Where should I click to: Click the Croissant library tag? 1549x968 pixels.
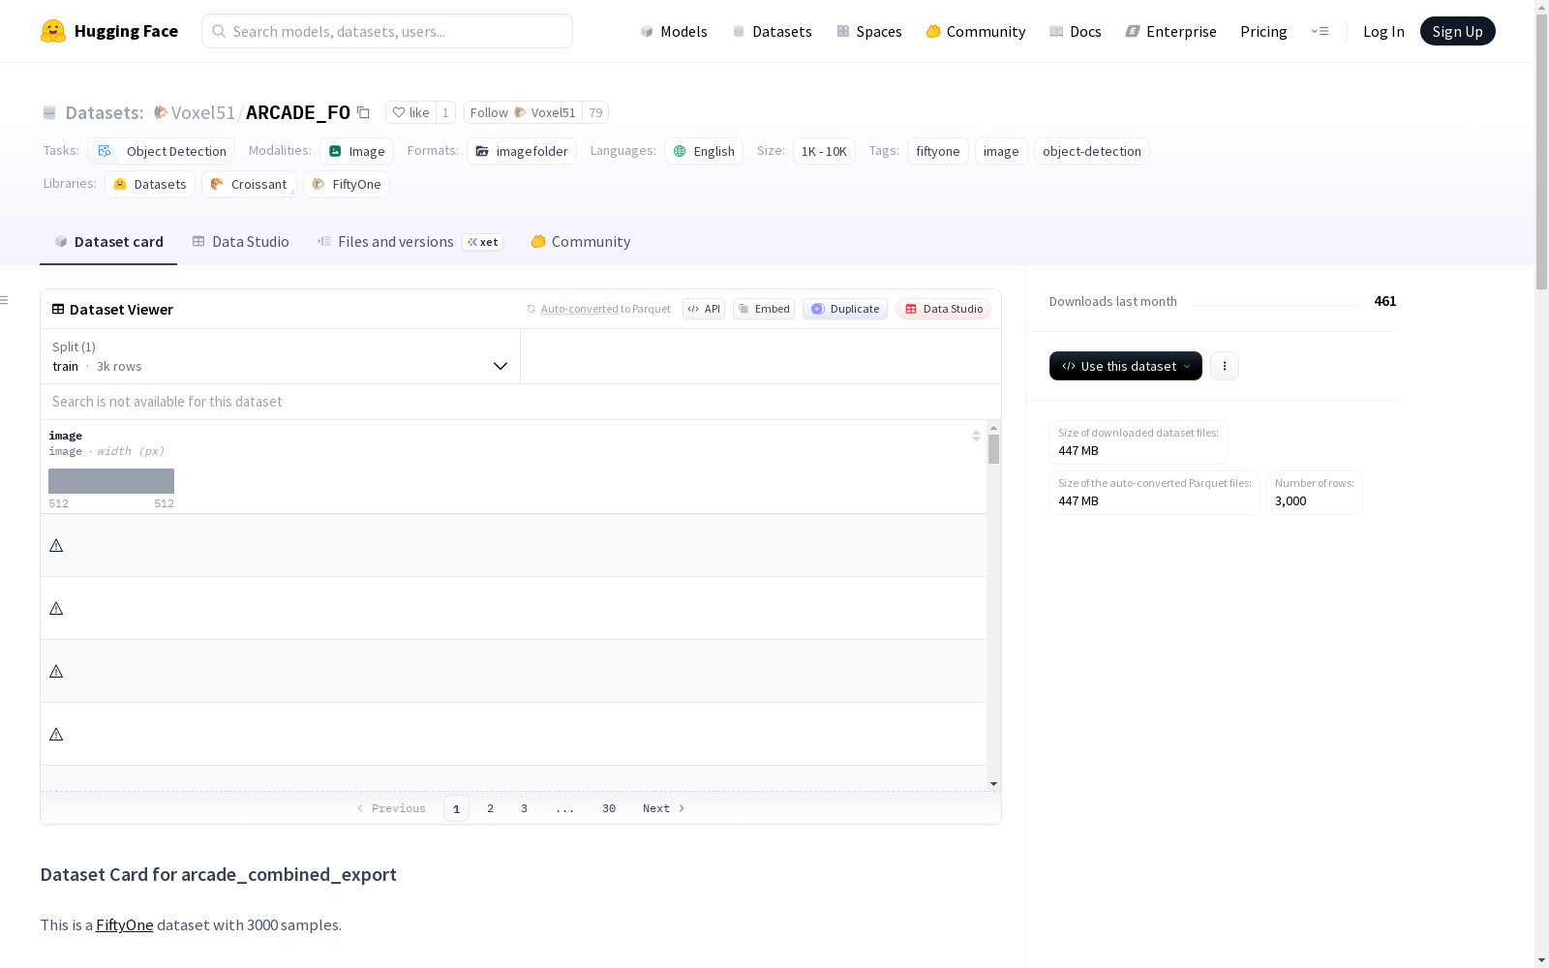pos(249,184)
